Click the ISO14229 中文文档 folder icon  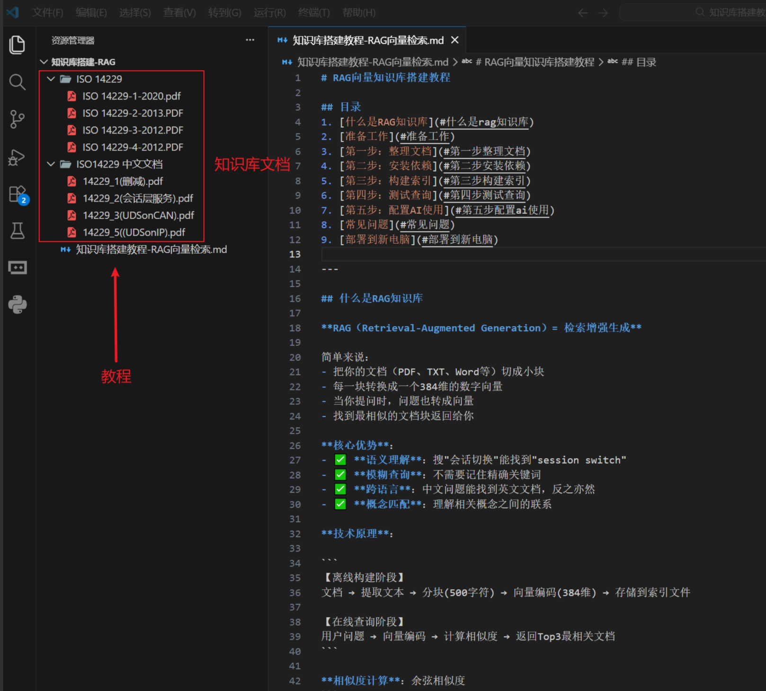[x=65, y=164]
